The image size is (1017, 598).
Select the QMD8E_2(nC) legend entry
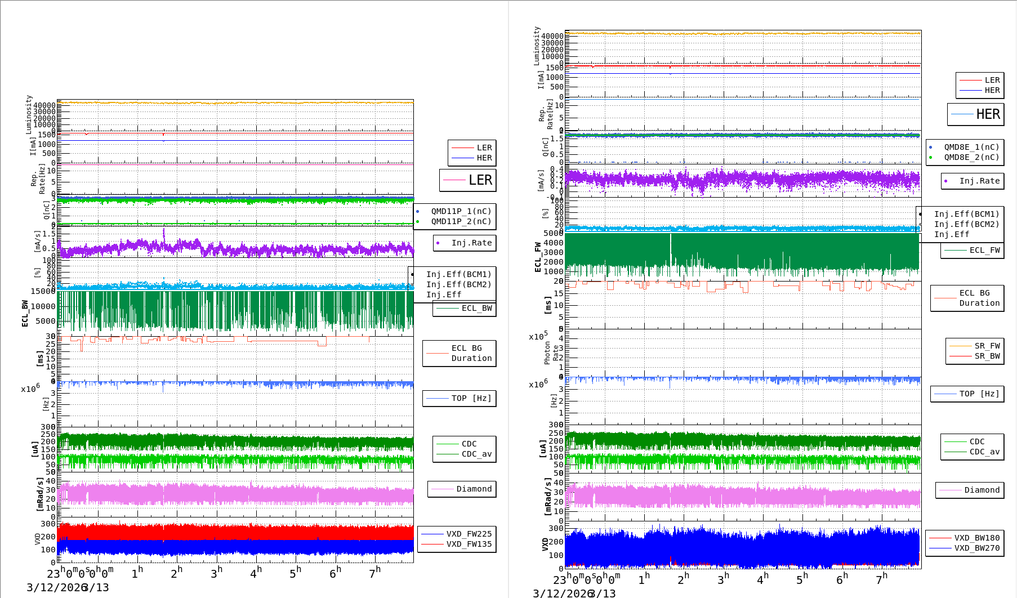coord(971,157)
